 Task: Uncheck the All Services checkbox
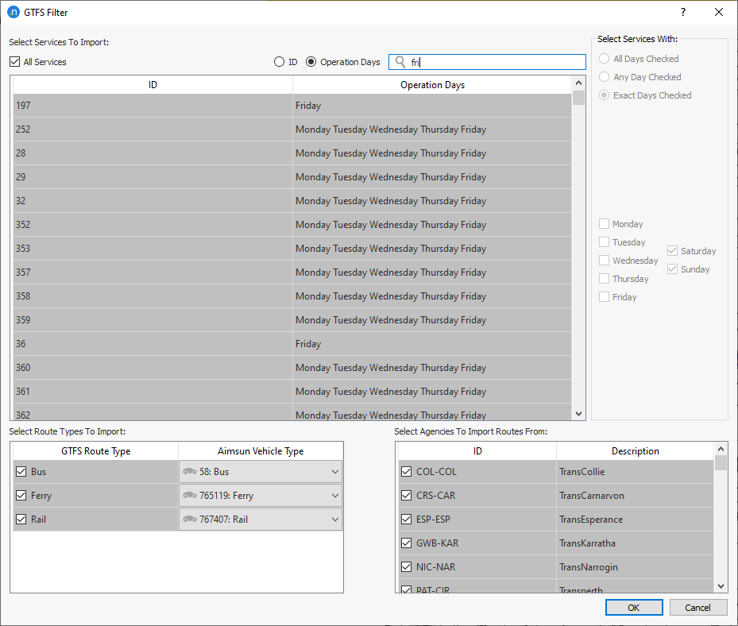(14, 61)
